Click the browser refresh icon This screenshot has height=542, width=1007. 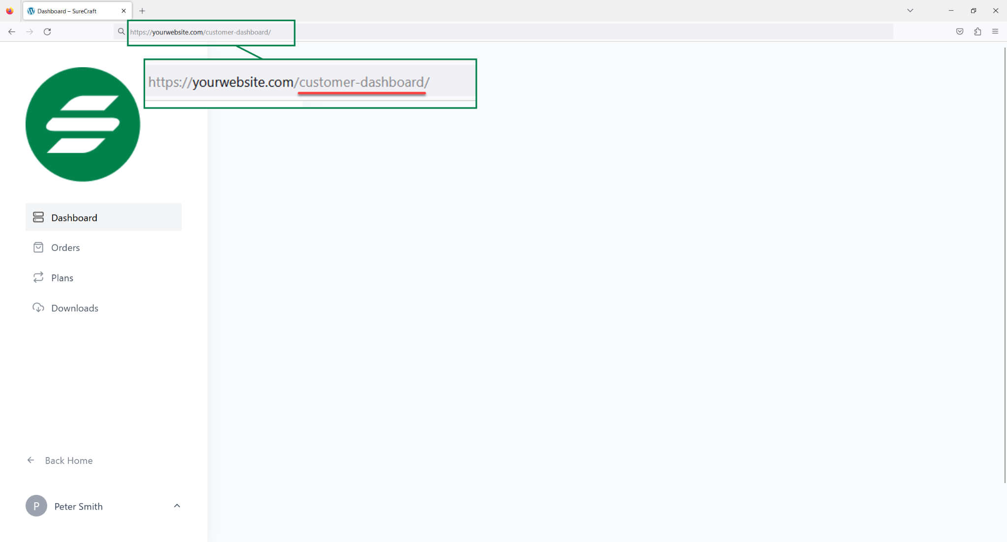coord(47,31)
